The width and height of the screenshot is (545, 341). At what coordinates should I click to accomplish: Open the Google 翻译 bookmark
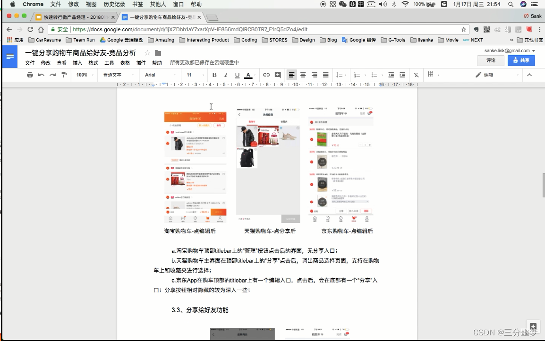click(359, 40)
